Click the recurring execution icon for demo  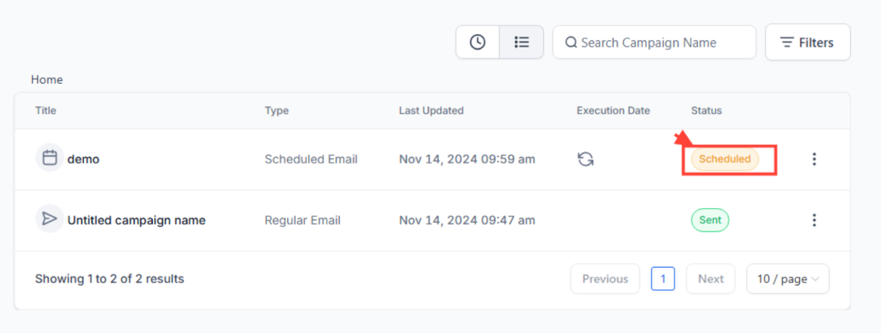(x=585, y=159)
